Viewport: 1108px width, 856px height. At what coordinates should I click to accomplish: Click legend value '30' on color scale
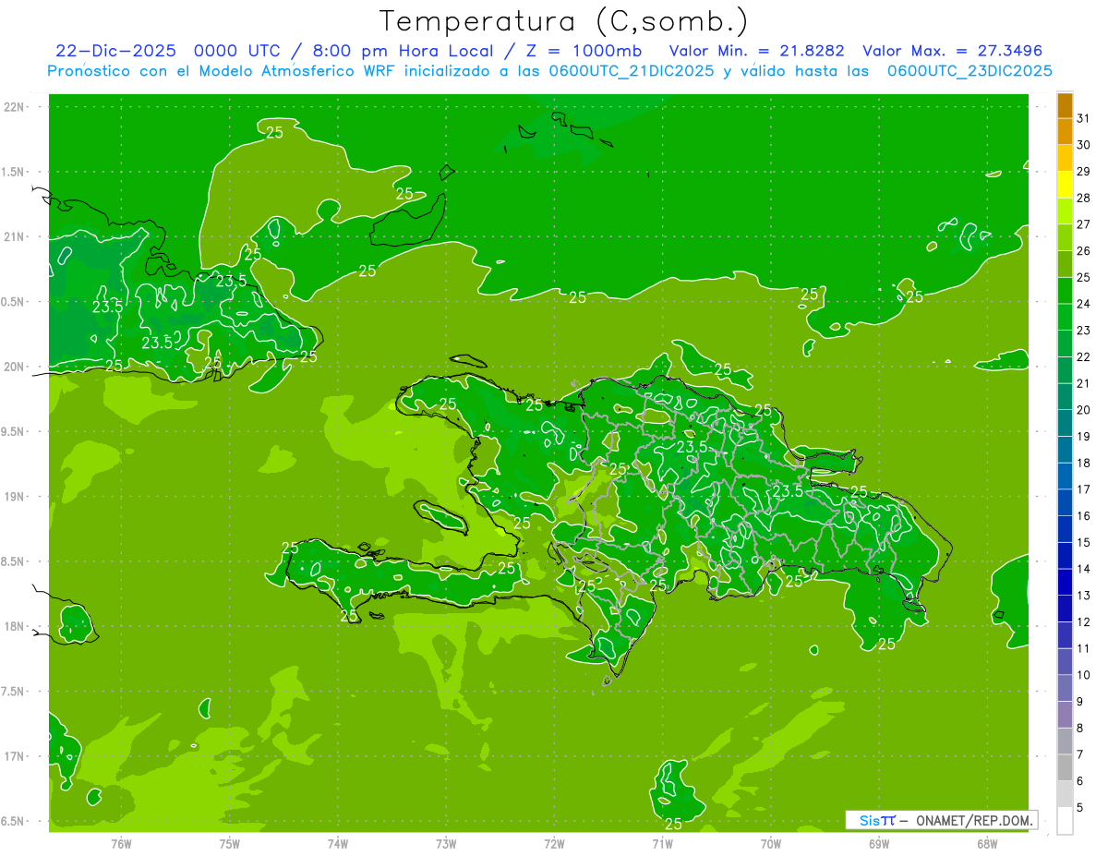tap(1084, 145)
